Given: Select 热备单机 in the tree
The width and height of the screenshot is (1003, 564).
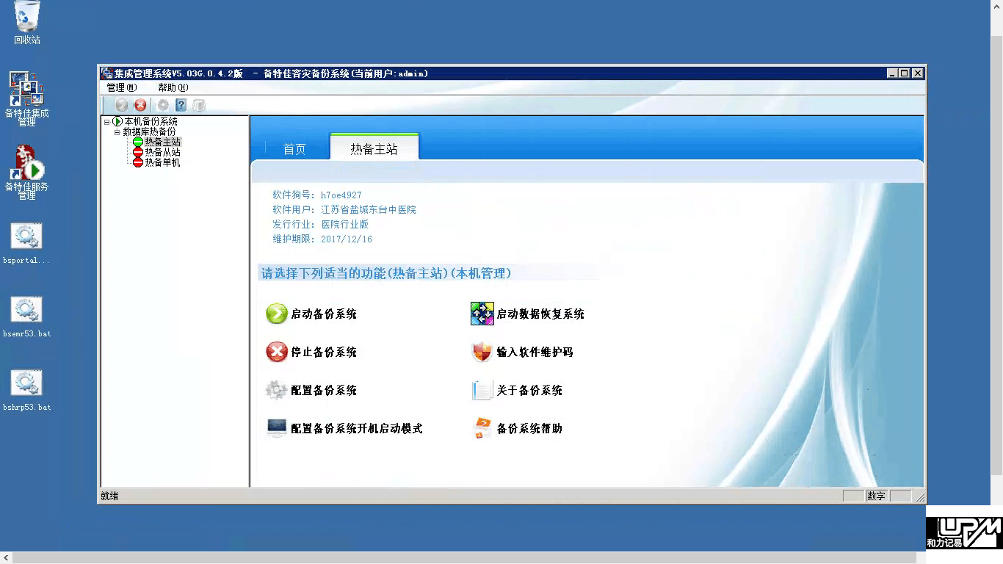Looking at the screenshot, I should coord(162,162).
